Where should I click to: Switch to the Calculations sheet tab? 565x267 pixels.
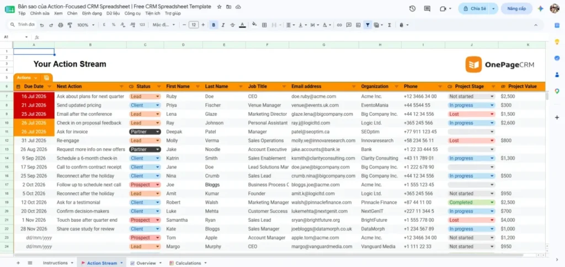(x=188, y=263)
